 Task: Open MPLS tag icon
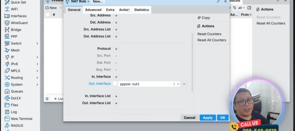[7, 71]
